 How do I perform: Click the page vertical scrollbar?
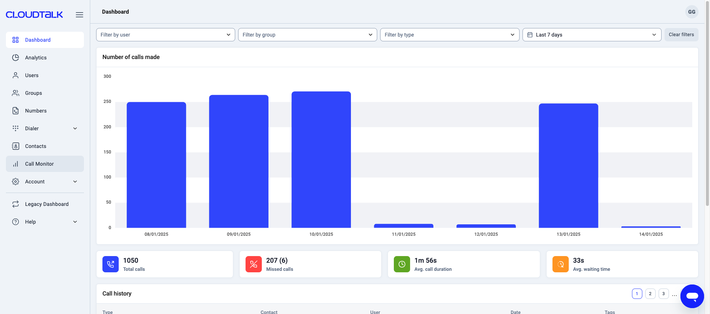707,103
